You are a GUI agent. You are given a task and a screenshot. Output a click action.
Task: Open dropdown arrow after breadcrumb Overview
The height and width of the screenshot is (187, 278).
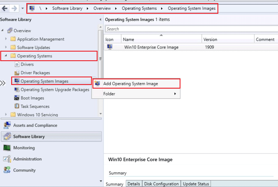[x=116, y=8]
